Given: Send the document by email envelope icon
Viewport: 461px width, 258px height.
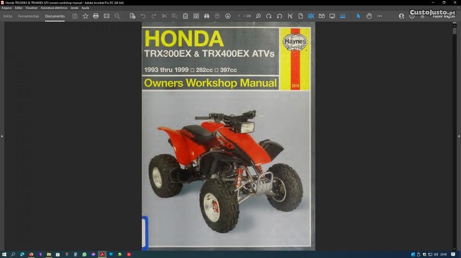Looking at the screenshot, I should point(106,16).
